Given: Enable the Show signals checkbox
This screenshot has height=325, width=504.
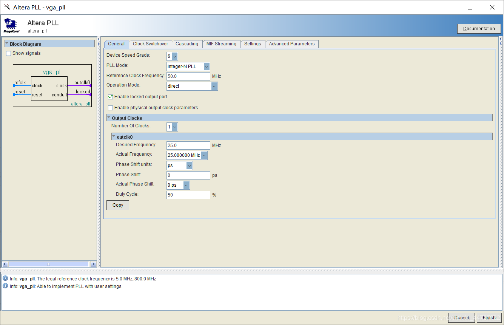Looking at the screenshot, I should 9,53.
